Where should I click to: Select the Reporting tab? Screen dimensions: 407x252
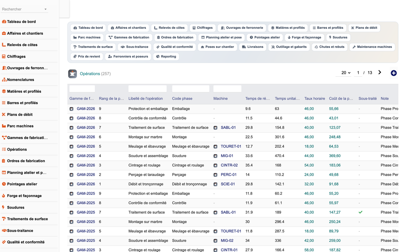[166, 56]
